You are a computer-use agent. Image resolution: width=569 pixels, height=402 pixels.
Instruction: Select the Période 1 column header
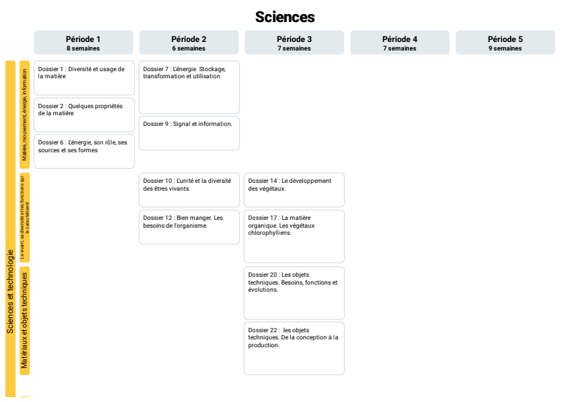pos(83,43)
